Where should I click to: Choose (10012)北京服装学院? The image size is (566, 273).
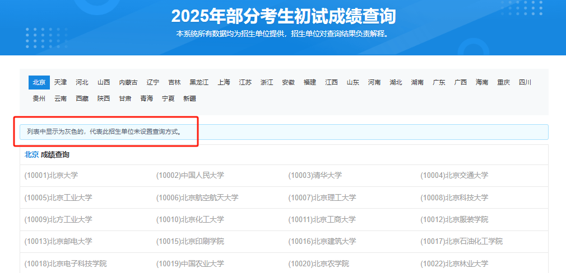point(454,219)
